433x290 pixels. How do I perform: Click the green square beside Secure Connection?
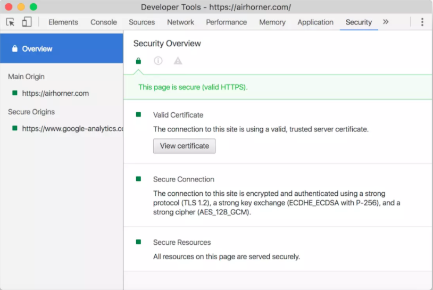tap(138, 179)
